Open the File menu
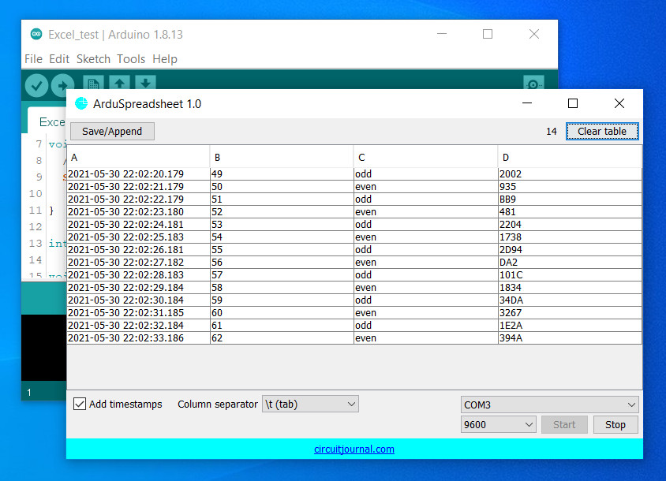The height and width of the screenshot is (481, 666). (33, 59)
